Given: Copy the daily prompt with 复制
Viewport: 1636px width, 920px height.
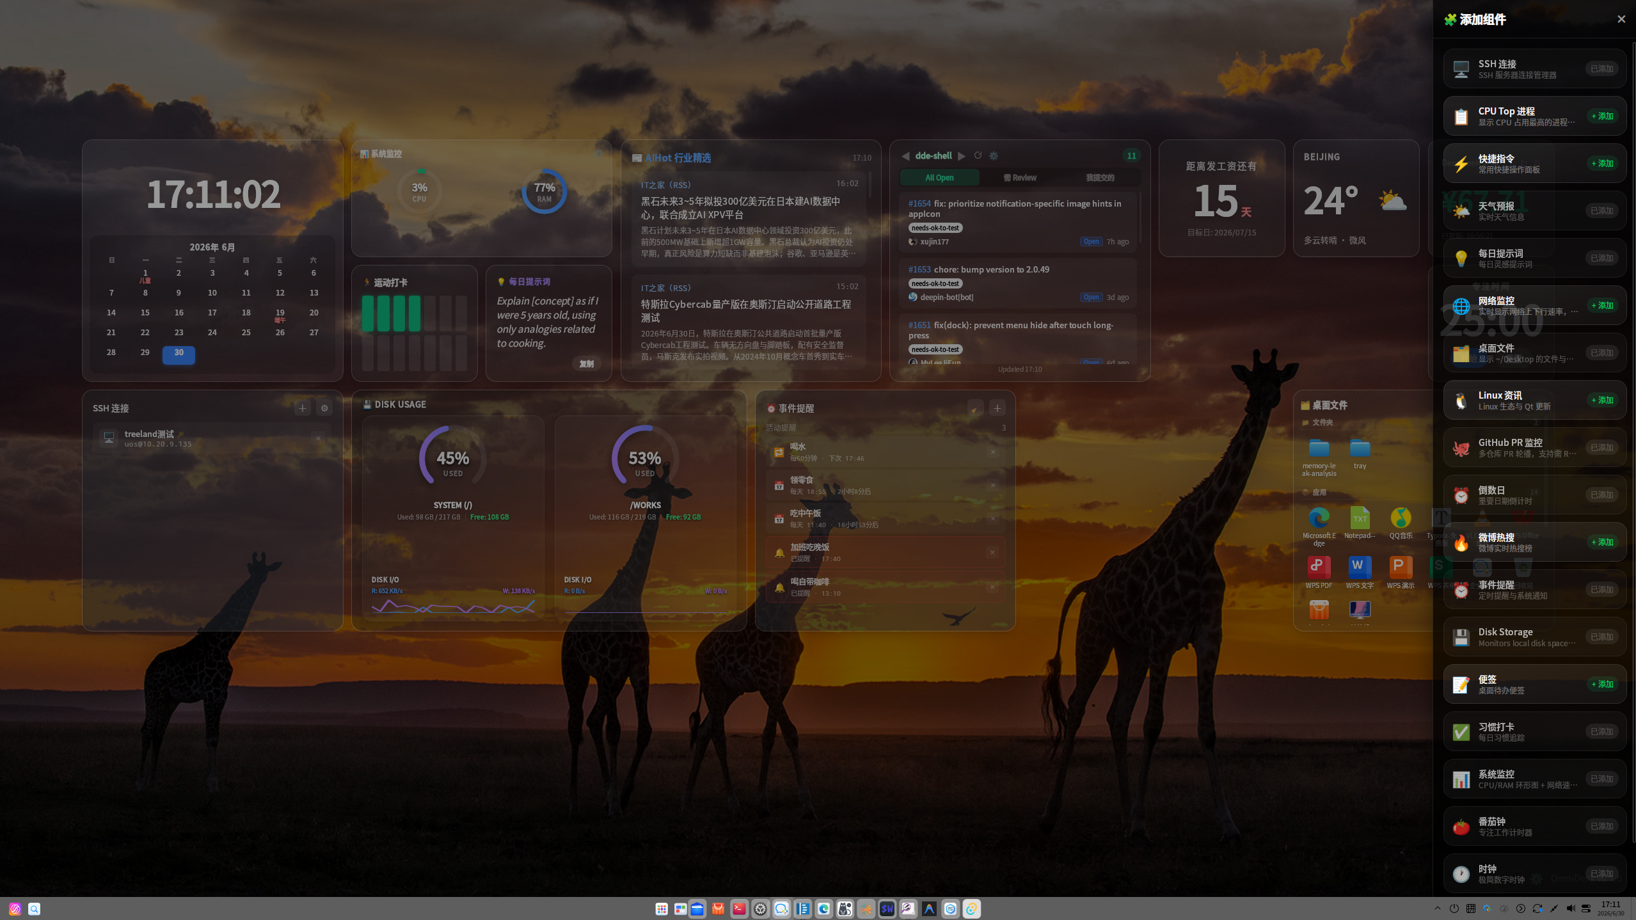Looking at the screenshot, I should tap(586, 363).
